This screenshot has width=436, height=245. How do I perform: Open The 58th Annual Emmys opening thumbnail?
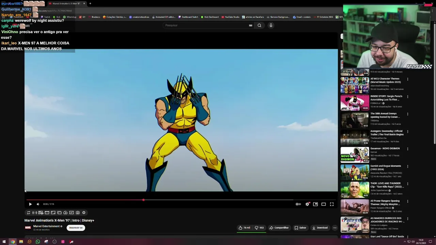coord(355,120)
